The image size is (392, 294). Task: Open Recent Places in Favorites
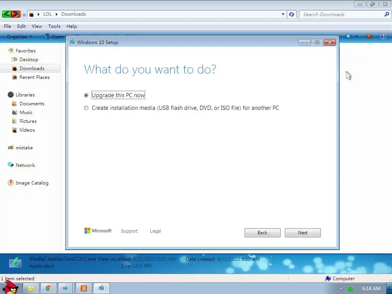(x=31, y=77)
